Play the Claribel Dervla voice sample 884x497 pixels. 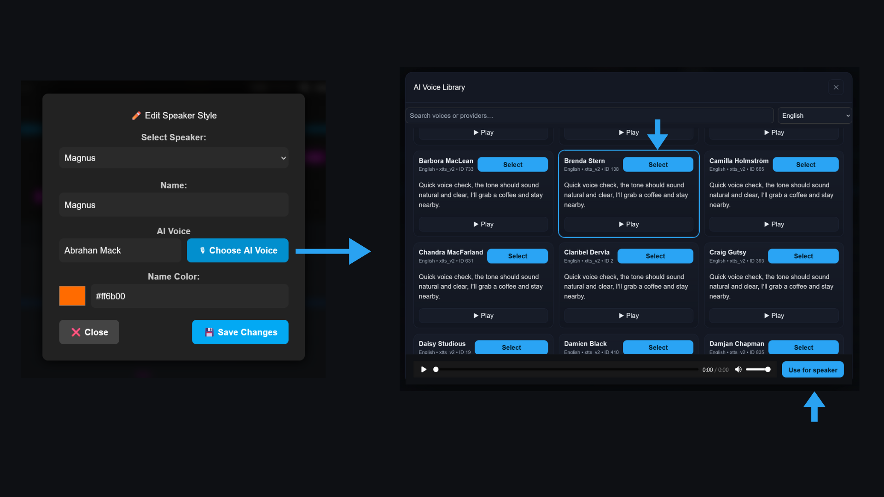tap(628, 316)
